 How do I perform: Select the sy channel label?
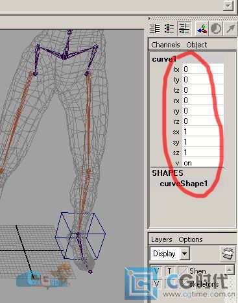point(176,142)
